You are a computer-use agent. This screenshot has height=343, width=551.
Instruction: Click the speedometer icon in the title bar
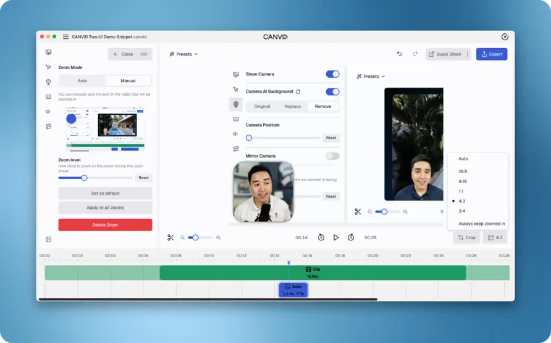pos(505,37)
